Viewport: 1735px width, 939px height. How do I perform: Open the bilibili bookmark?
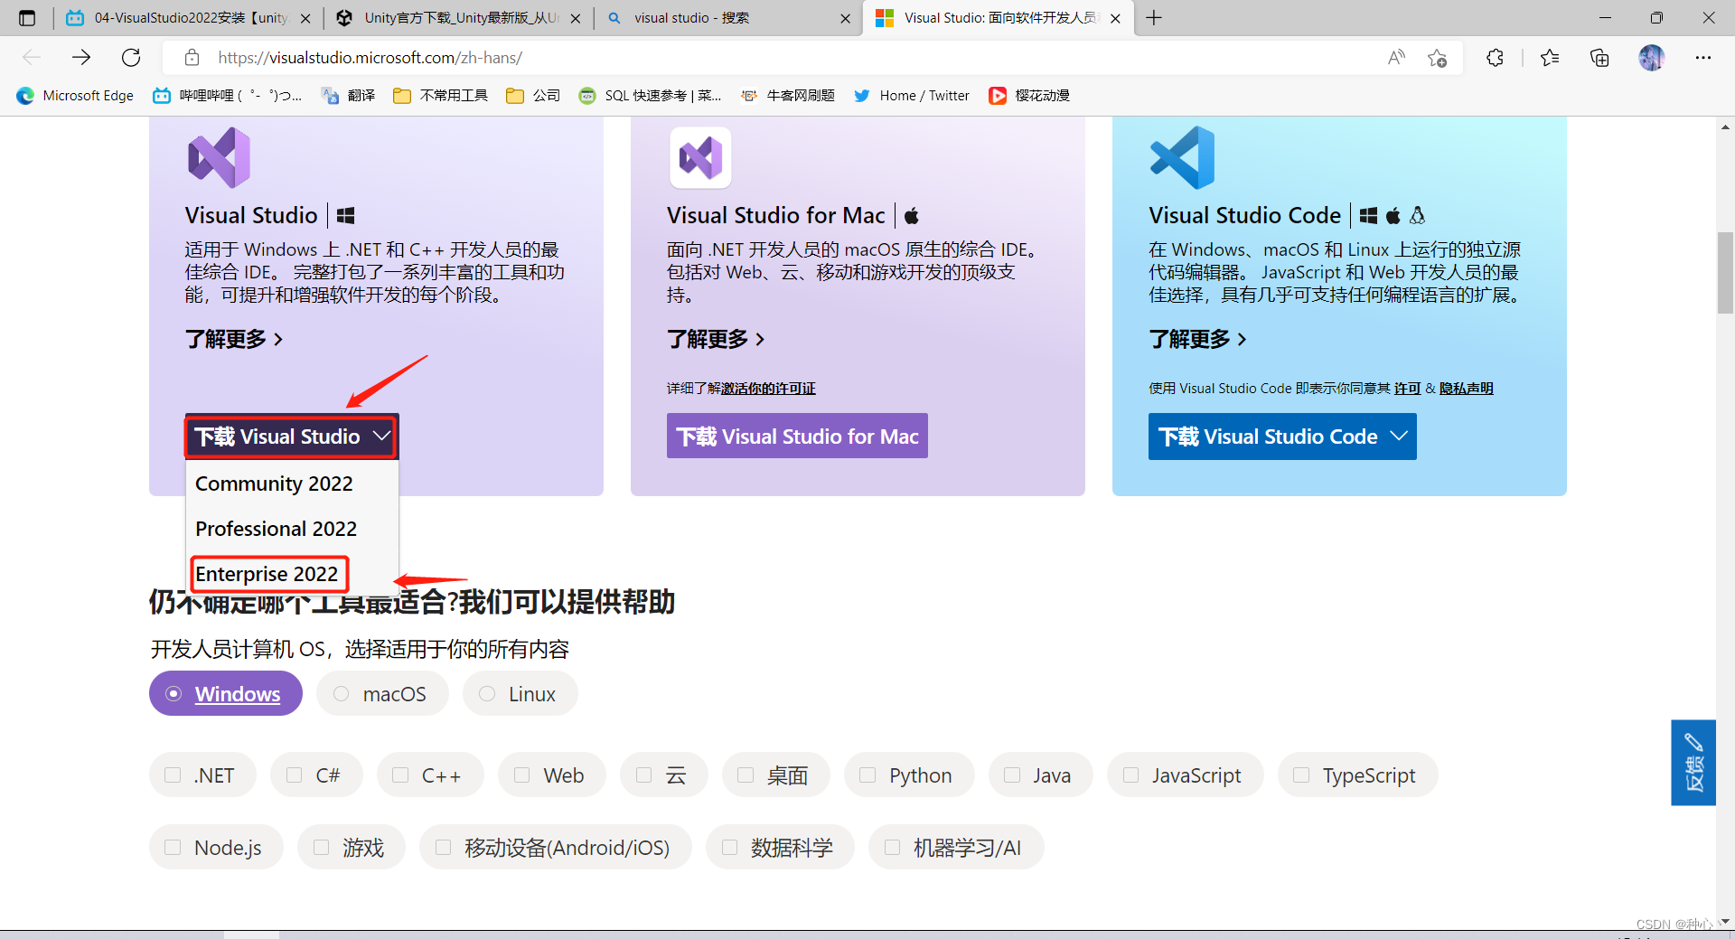(227, 95)
